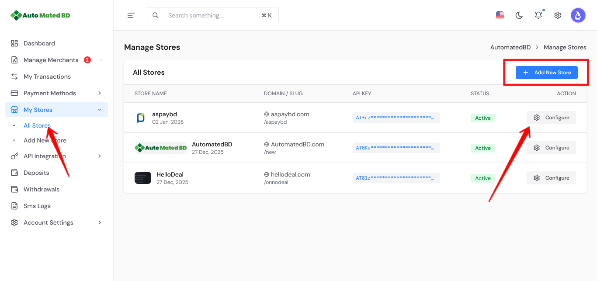Select the US flag language switcher

[x=500, y=15]
